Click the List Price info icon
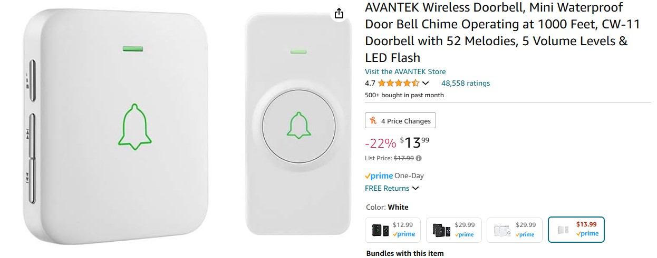This screenshot has height=258, width=657. click(419, 158)
